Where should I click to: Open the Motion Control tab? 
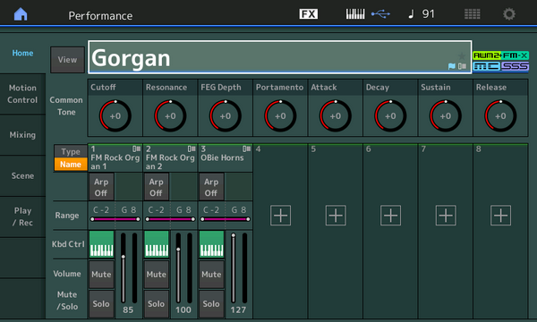(x=22, y=94)
